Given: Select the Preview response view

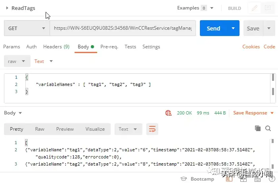Looking at the screenshot, I should (65, 129).
